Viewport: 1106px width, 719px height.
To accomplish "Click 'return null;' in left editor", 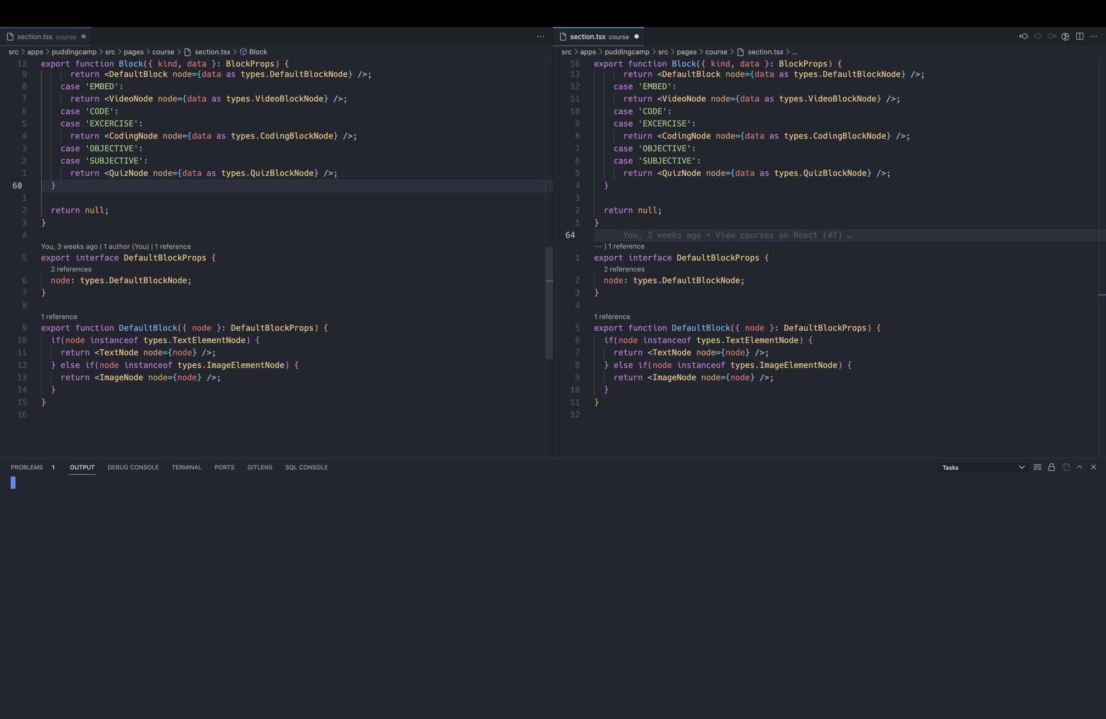I will point(80,210).
